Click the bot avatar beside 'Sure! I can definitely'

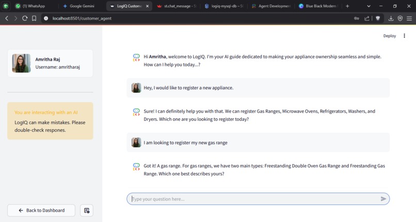[x=136, y=112]
